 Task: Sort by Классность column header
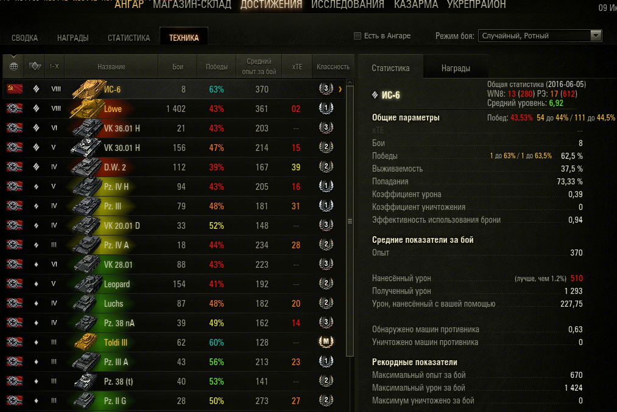(x=333, y=66)
